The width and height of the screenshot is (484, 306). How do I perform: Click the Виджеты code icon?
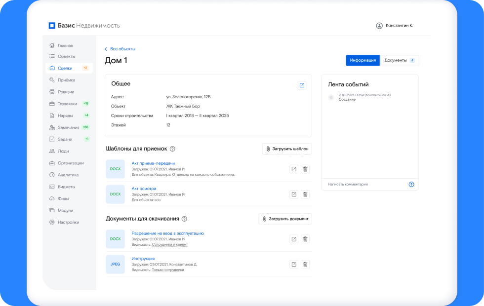(52, 187)
